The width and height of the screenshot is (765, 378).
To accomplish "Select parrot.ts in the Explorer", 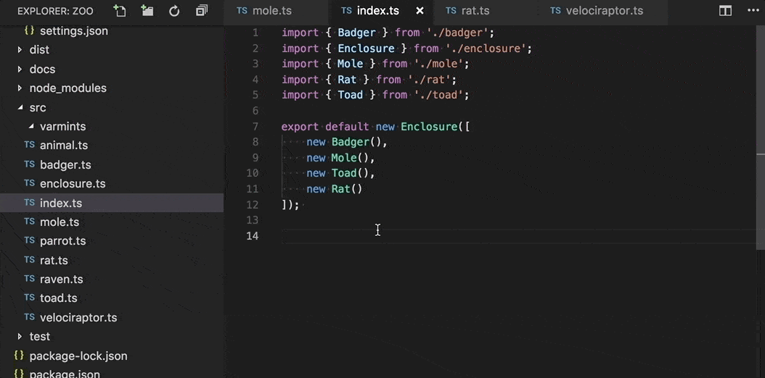I will pyautogui.click(x=62, y=241).
